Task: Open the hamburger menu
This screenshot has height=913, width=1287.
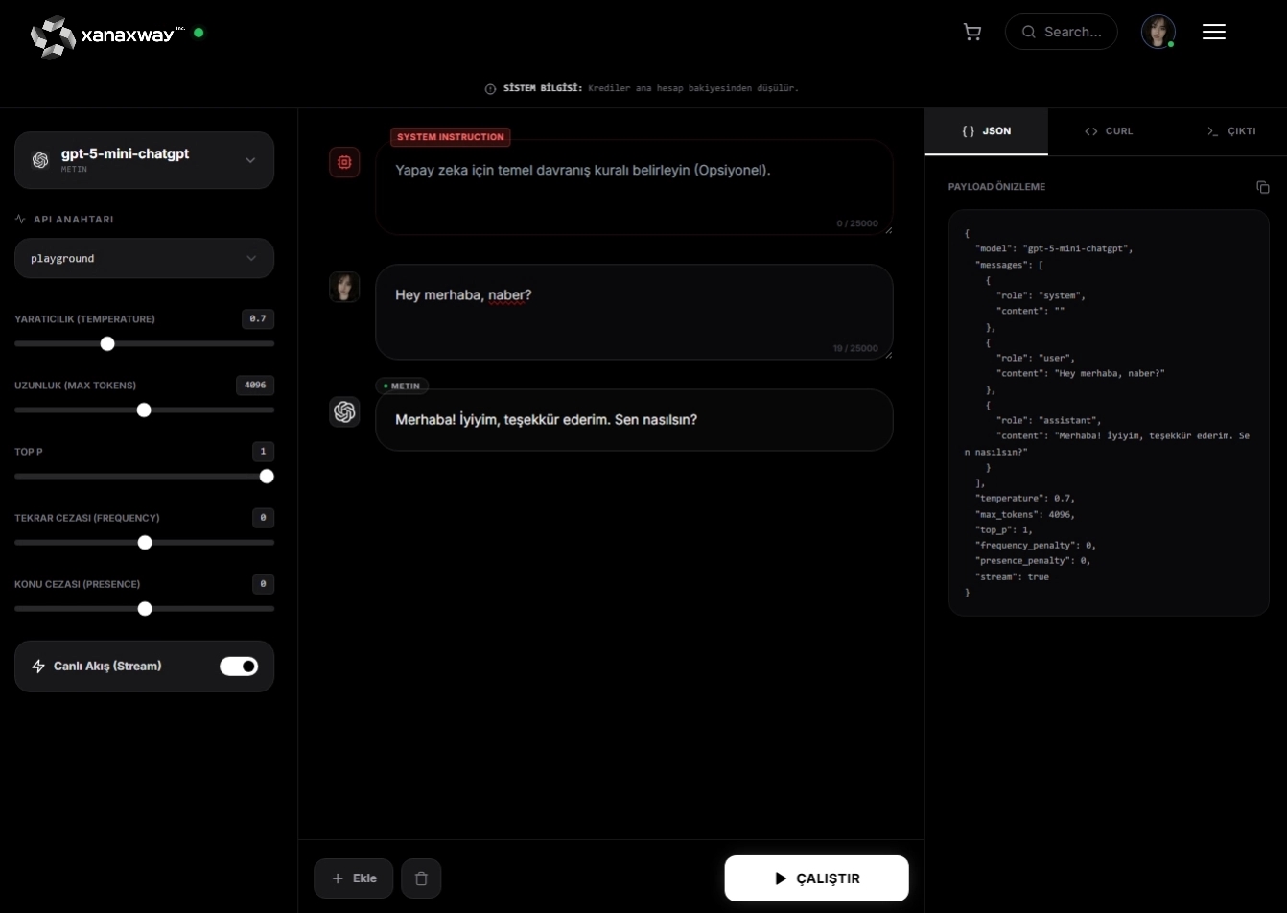Action: point(1214,33)
